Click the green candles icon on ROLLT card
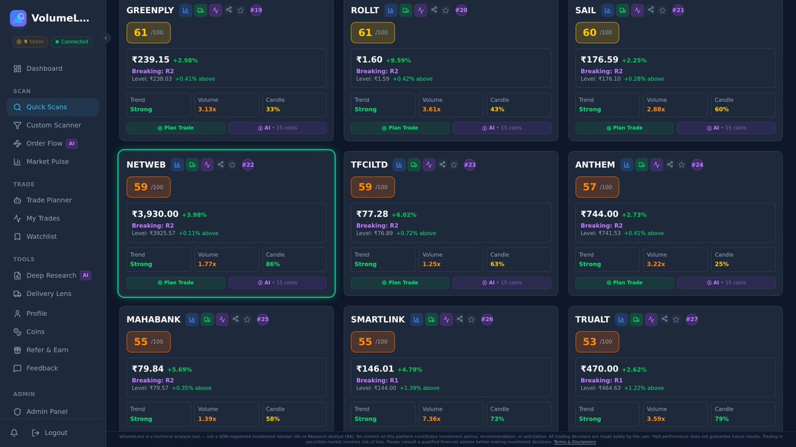Image resolution: width=796 pixels, height=447 pixels. (x=405, y=10)
